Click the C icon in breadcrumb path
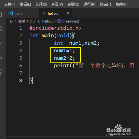 [x=39, y=21]
